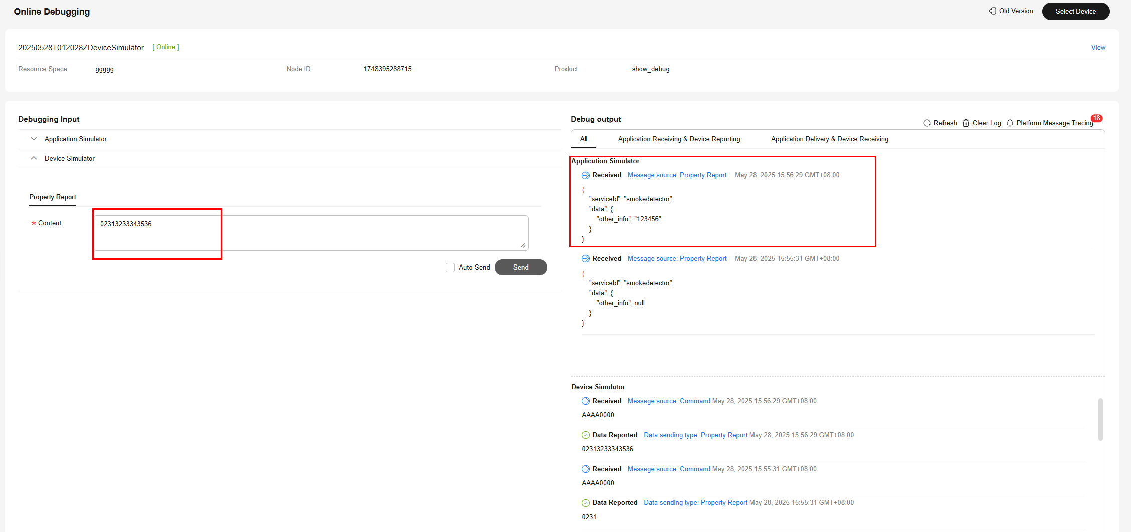The width and height of the screenshot is (1131, 532).
Task: Click the Debug output heading
Action: pyautogui.click(x=596, y=119)
